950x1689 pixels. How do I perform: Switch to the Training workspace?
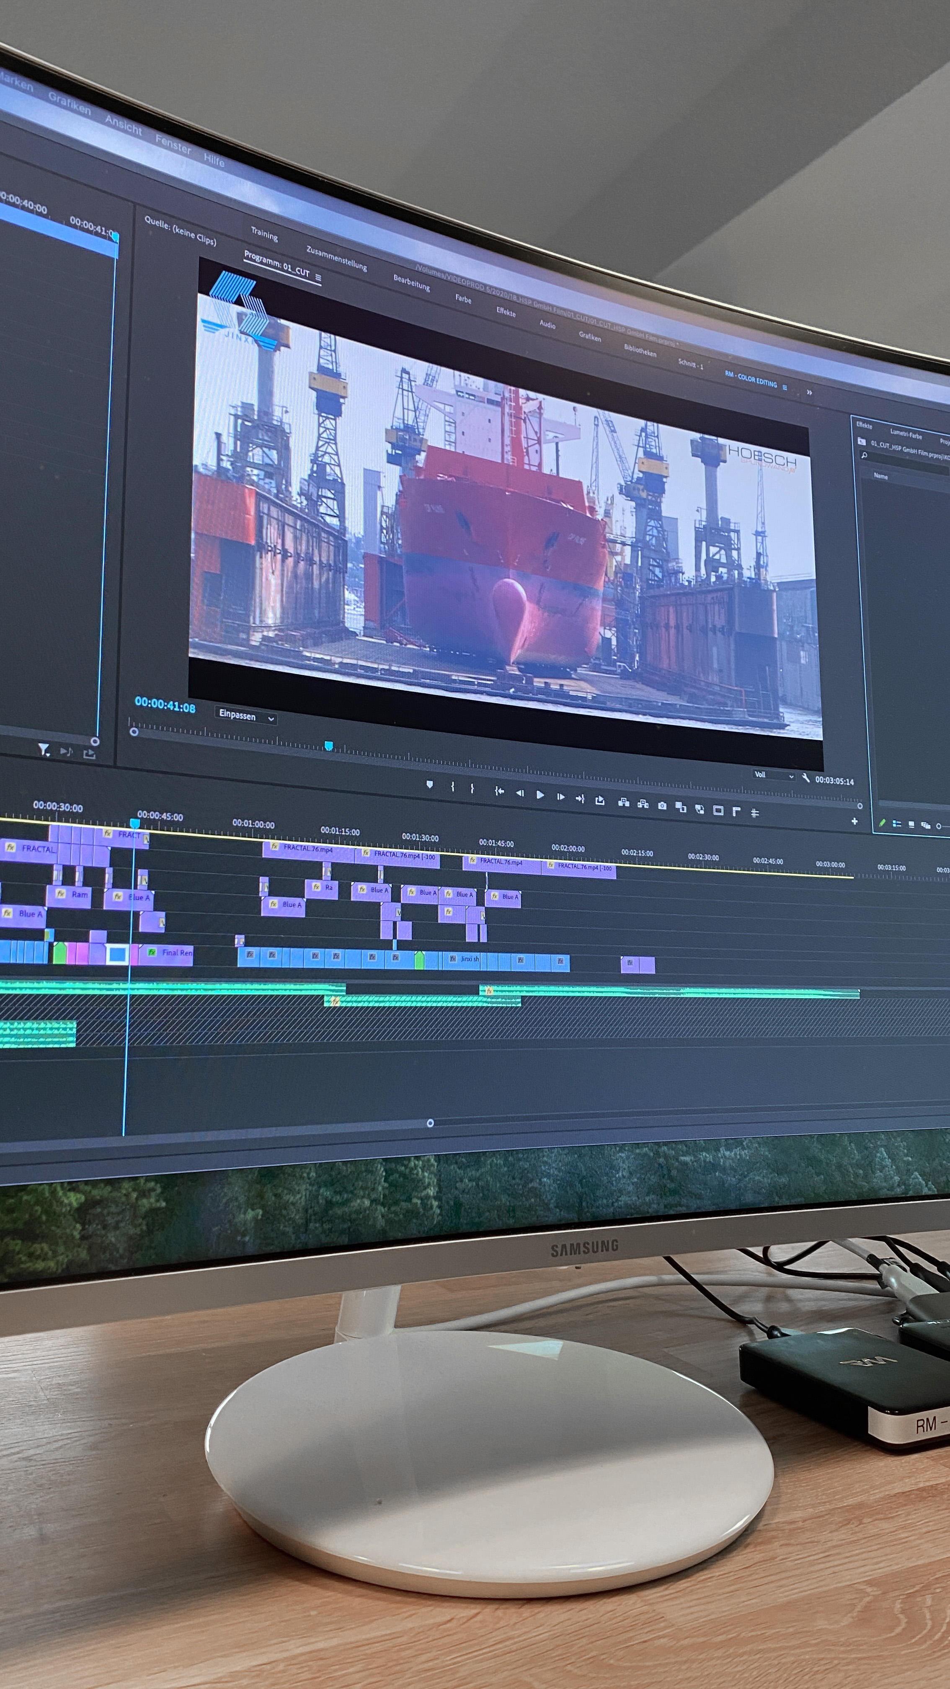(264, 233)
